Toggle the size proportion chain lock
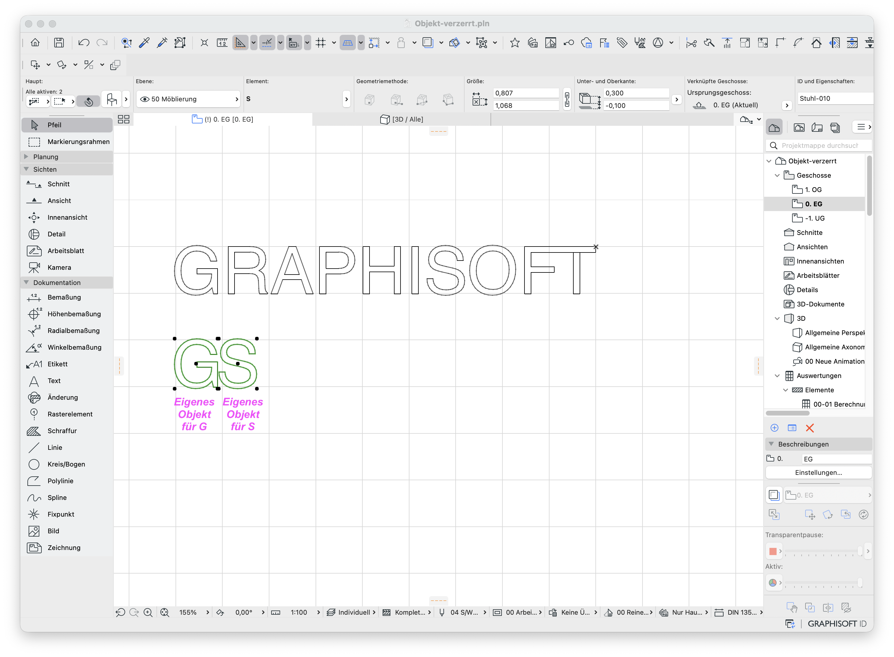Image resolution: width=894 pixels, height=657 pixels. (x=567, y=100)
